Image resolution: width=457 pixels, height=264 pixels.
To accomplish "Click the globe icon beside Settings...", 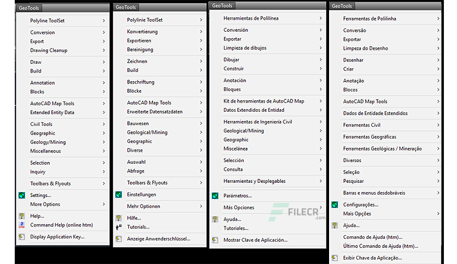I will point(22,195).
